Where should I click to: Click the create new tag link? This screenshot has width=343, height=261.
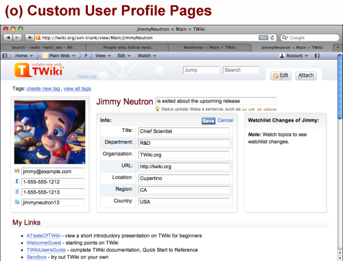pyautogui.click(x=43, y=89)
